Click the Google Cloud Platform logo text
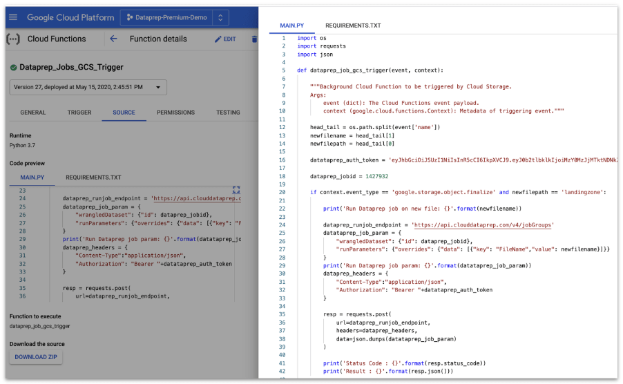 coord(70,17)
